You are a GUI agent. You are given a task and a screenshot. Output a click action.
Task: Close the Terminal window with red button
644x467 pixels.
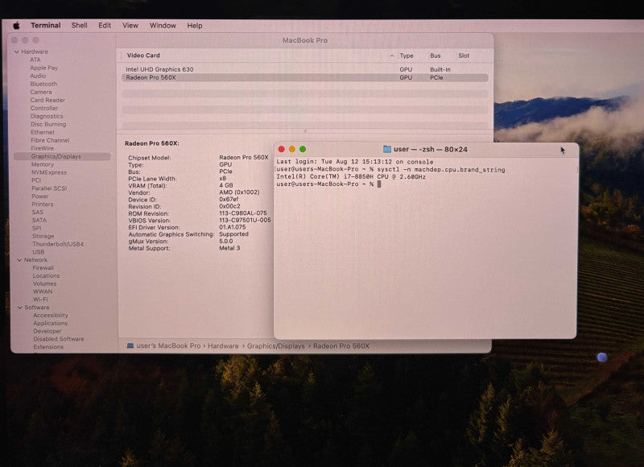281,149
